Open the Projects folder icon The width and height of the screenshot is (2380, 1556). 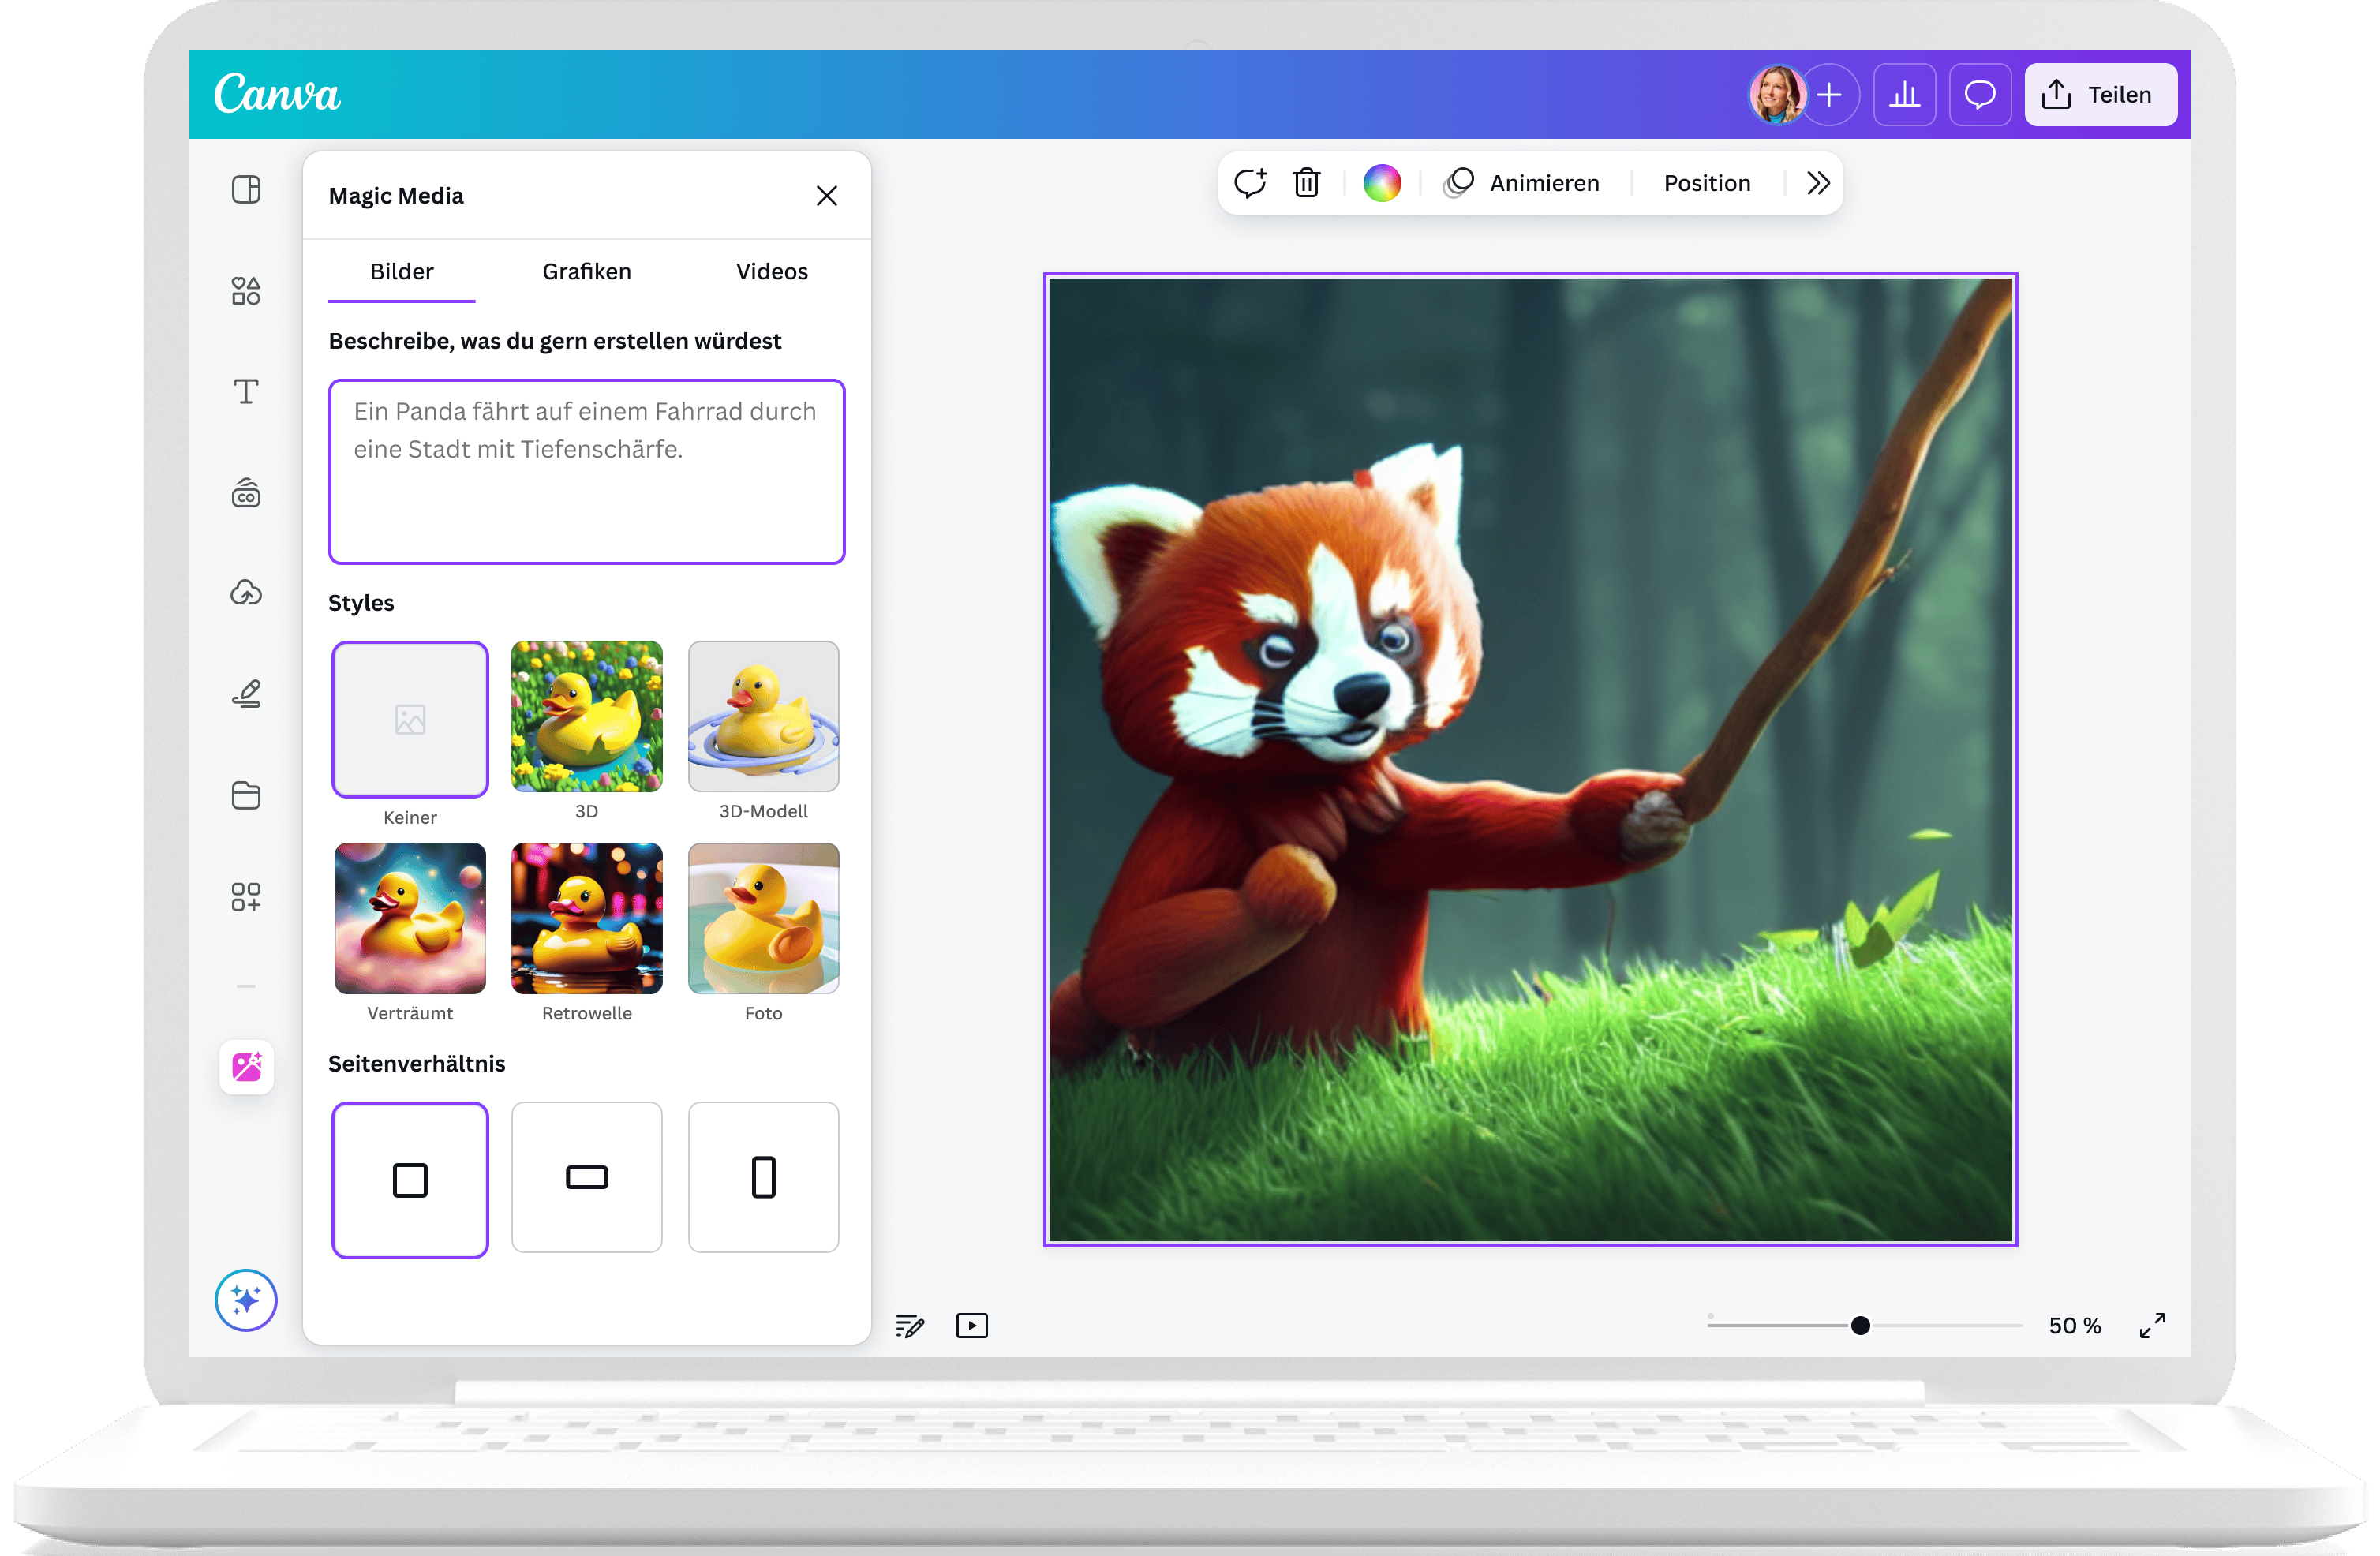[246, 795]
